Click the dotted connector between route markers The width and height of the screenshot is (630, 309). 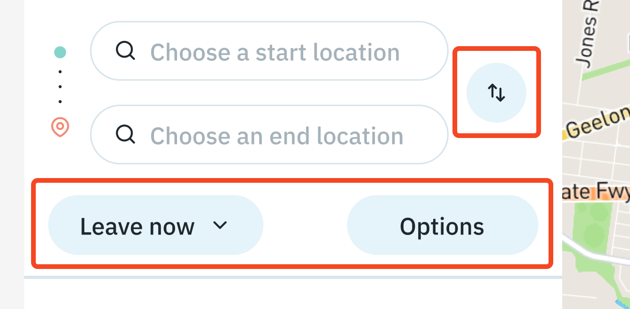60,87
